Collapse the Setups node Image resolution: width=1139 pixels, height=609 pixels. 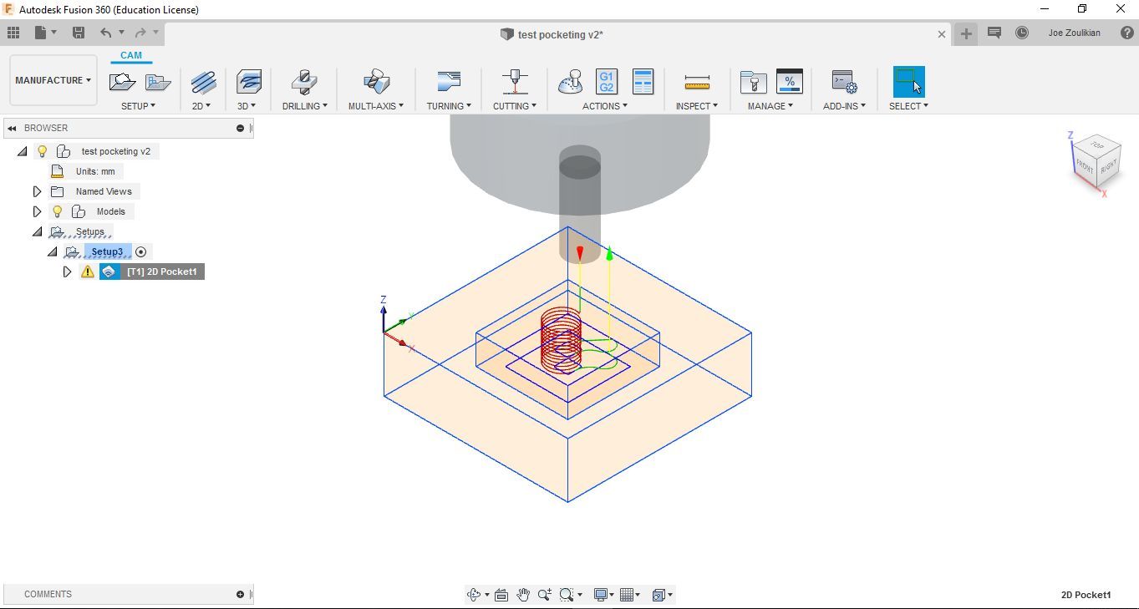(38, 231)
